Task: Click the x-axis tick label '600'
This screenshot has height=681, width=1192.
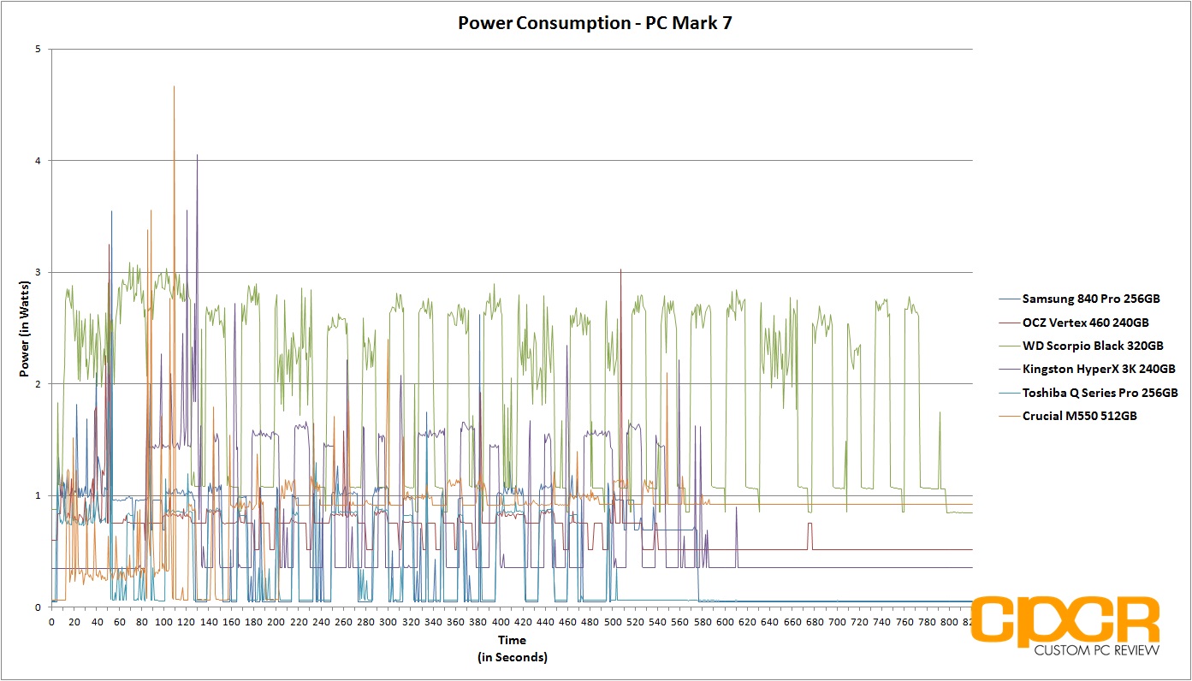Action: (725, 621)
